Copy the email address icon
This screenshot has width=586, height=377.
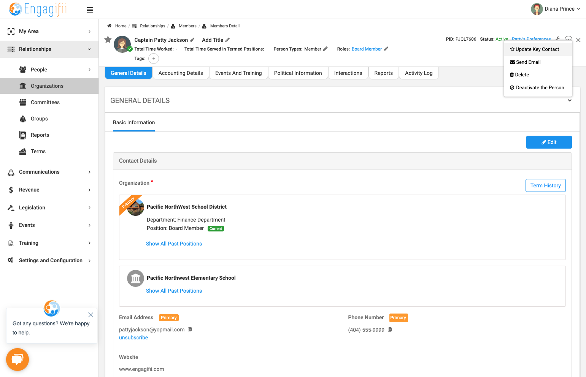[x=190, y=329]
